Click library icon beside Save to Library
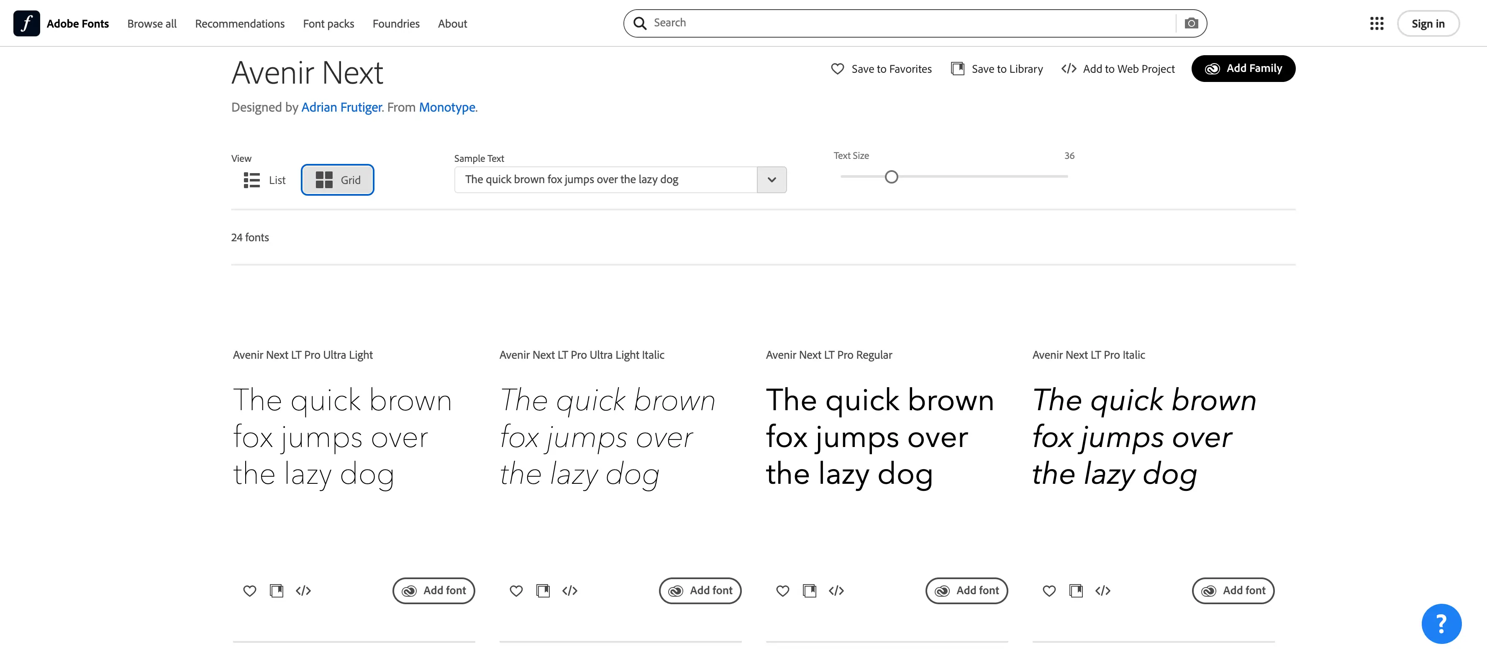The image size is (1487, 664). coord(957,69)
